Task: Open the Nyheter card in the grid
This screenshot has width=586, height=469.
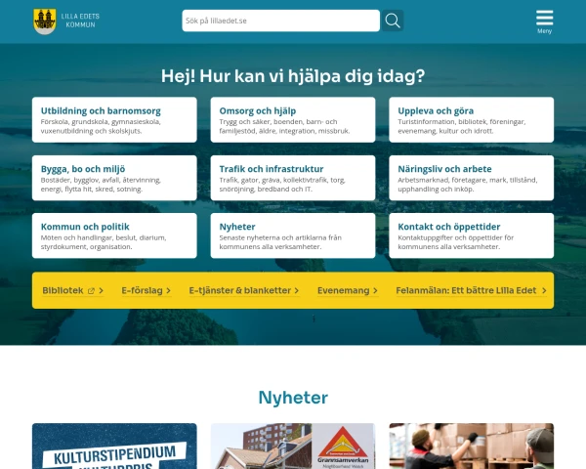Action: [x=293, y=235]
